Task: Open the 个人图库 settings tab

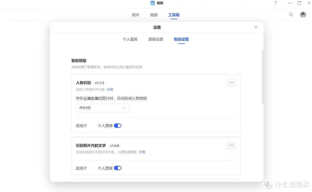Action: coord(130,39)
